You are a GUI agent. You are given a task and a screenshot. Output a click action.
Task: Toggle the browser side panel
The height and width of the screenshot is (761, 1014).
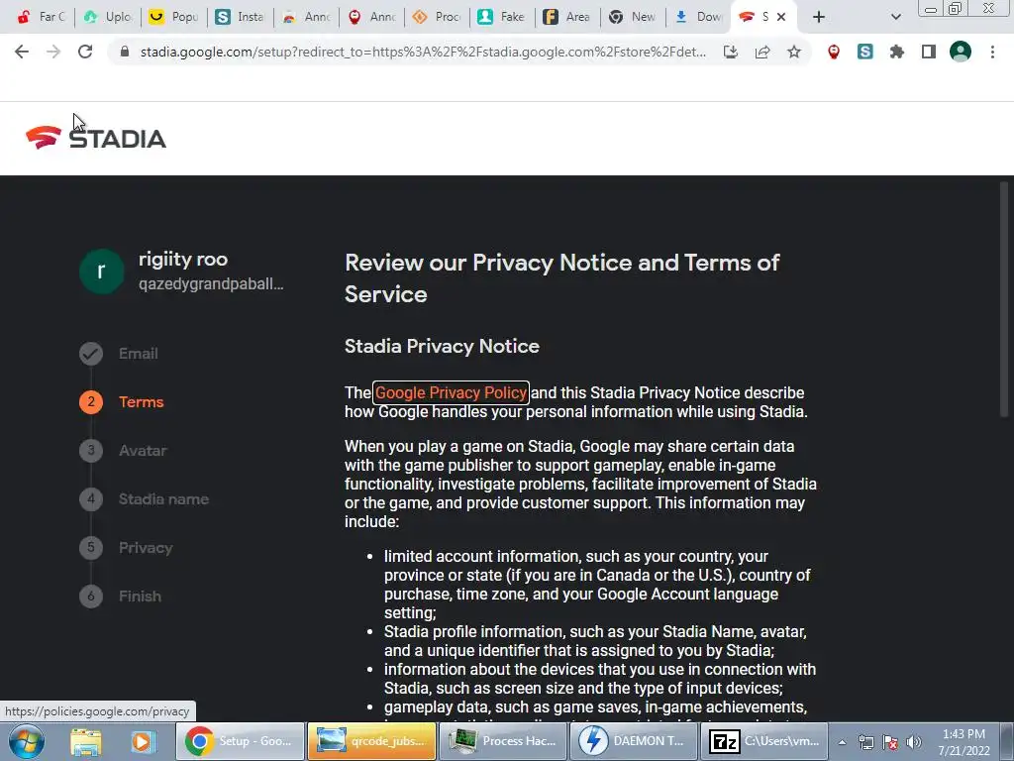[x=929, y=52]
